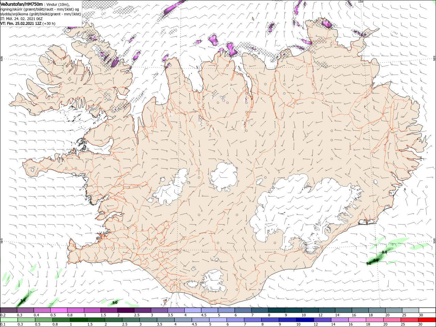Viewport: 436px width, 327px height.
Task: Click the '1.2' rain value off southeast coast
Action: [x=369, y=264]
